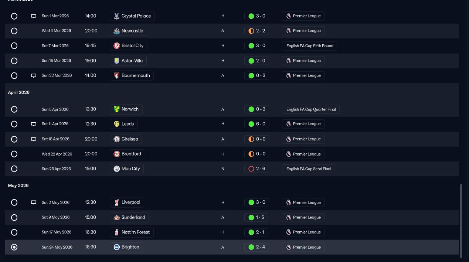Click the Newcastle club badge

tap(117, 31)
